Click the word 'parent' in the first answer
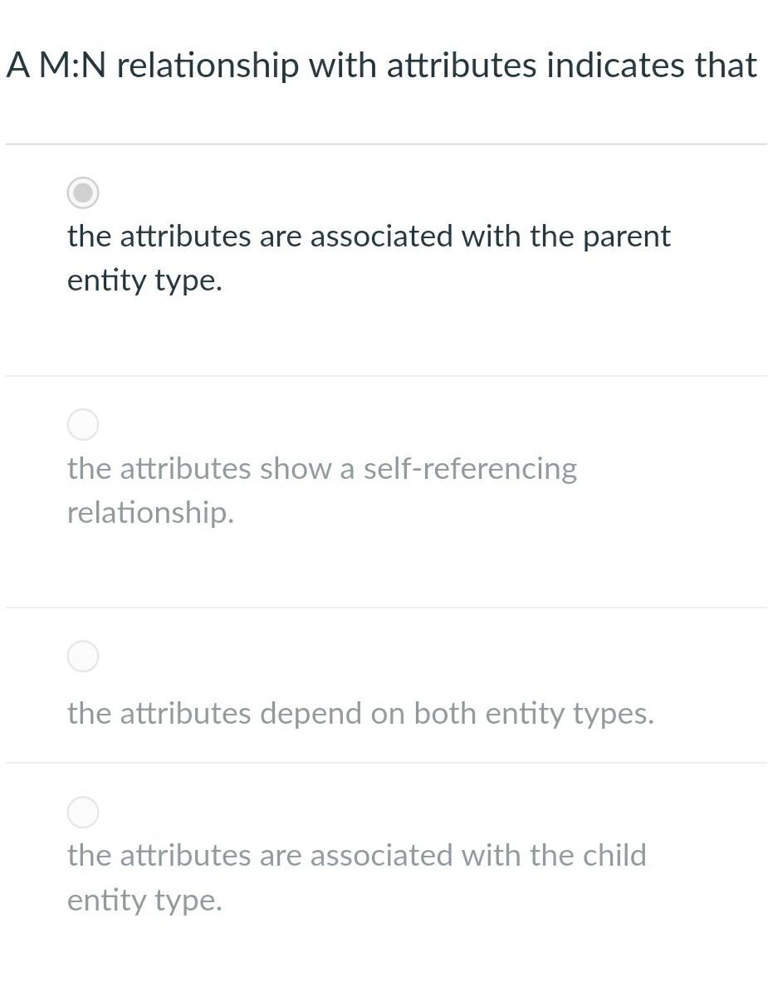The height and width of the screenshot is (991, 768). click(626, 237)
